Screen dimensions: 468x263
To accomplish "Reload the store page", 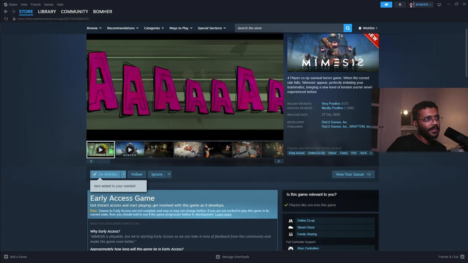I will [x=6, y=19].
